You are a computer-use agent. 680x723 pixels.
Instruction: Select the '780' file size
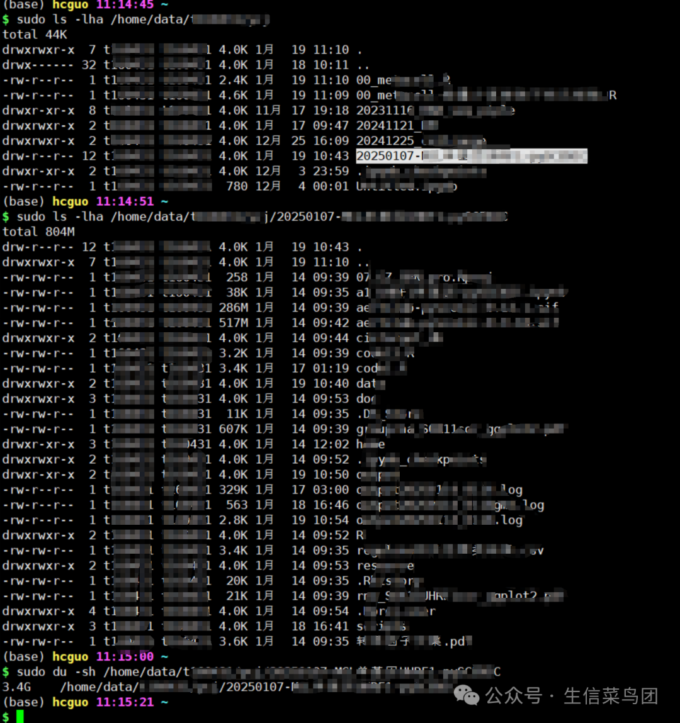[x=237, y=186]
